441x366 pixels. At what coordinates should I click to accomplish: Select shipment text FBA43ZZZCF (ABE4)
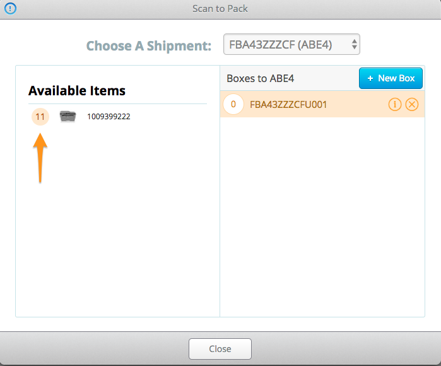tap(281, 45)
